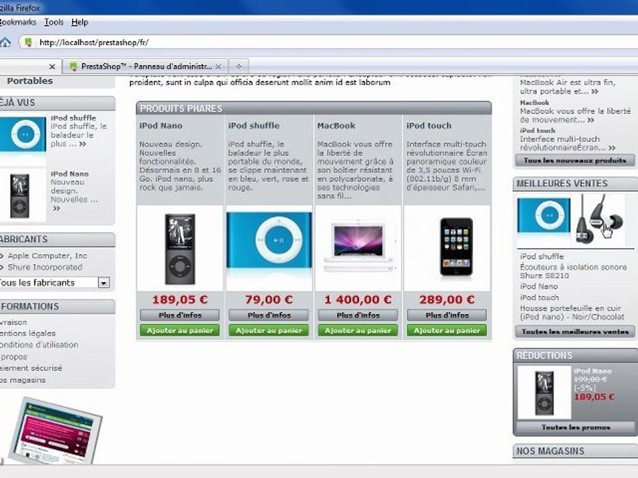Open iPod shuffle title in featured products

[253, 125]
